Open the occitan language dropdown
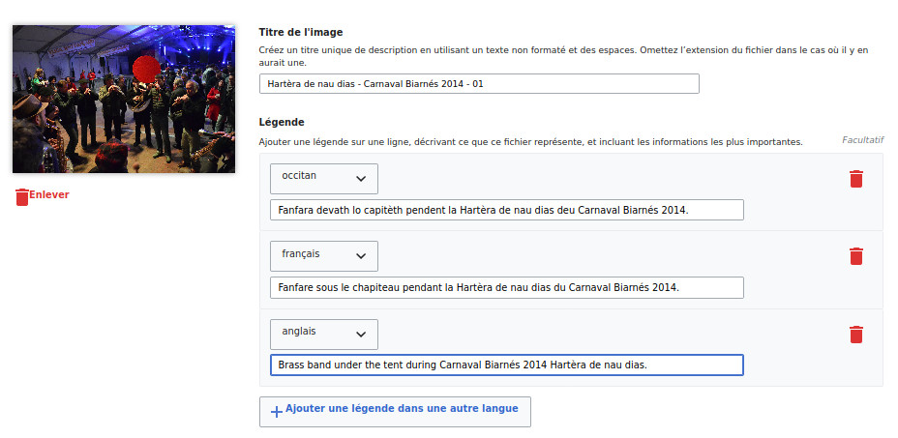 click(324, 179)
